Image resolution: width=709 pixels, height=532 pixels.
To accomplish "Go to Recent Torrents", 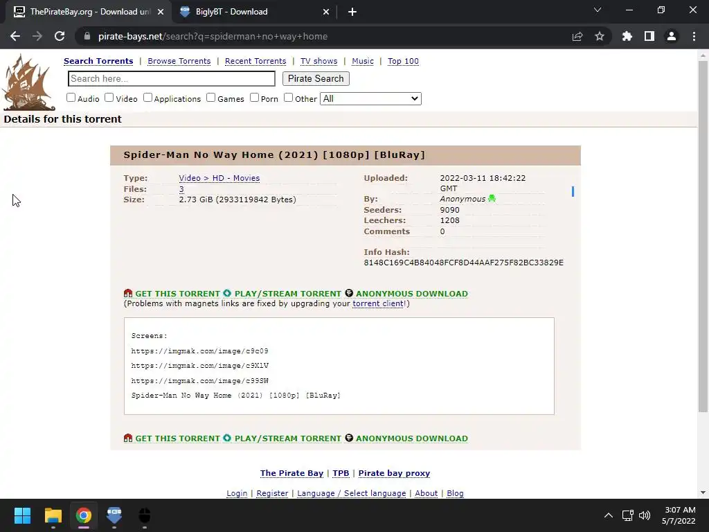I will coord(255,61).
